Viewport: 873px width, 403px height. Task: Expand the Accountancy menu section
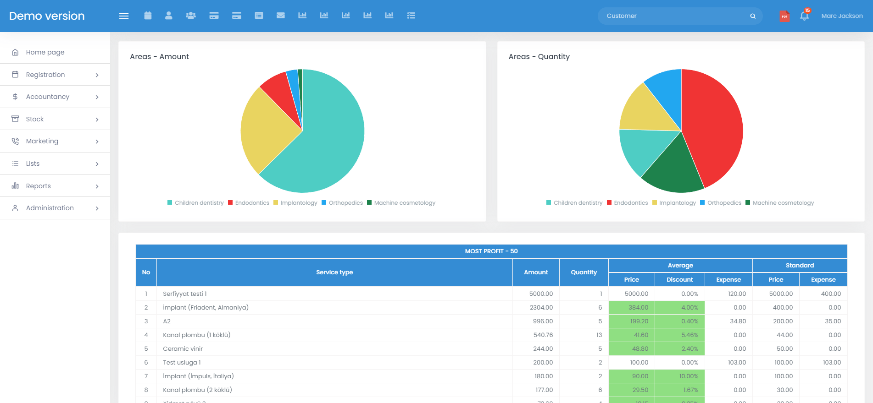(x=55, y=97)
